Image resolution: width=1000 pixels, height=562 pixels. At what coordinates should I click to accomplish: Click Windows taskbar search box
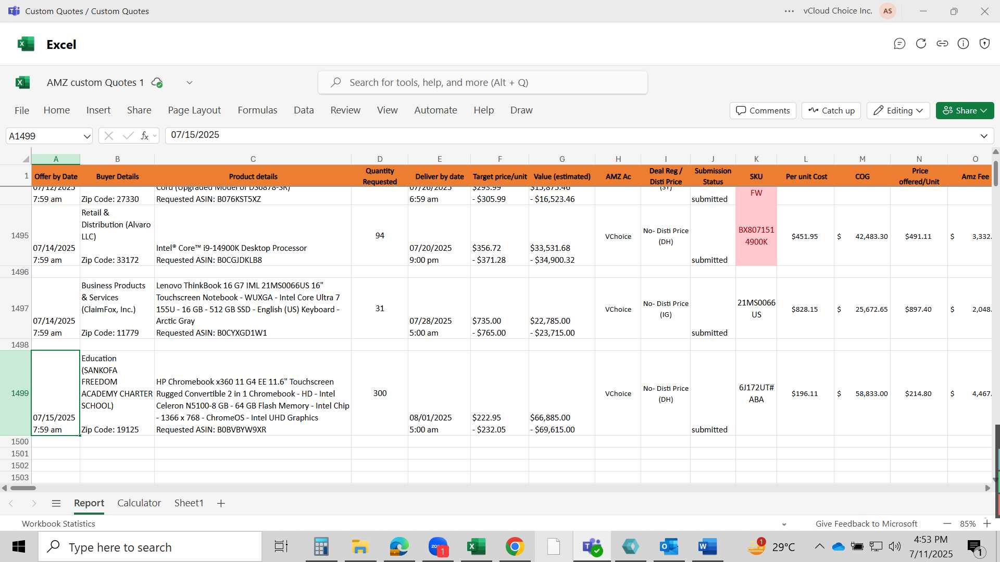(150, 547)
